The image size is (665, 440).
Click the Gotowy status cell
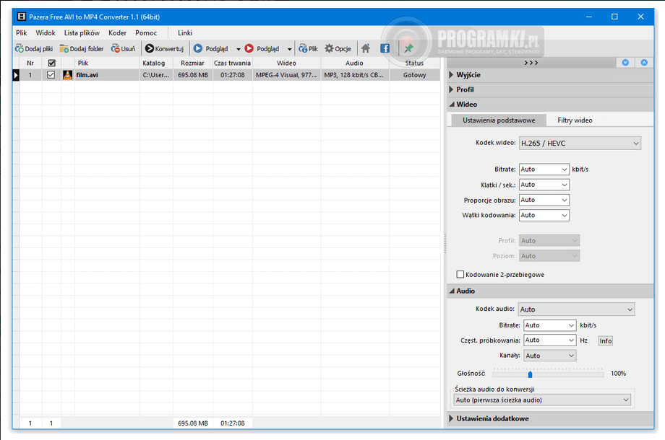[414, 75]
